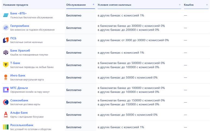Open the Газпромбанк product link
Screen dimensions: 210x131
[20, 26]
